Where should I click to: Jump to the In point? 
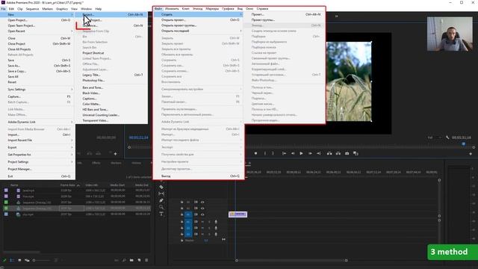tap(284, 153)
